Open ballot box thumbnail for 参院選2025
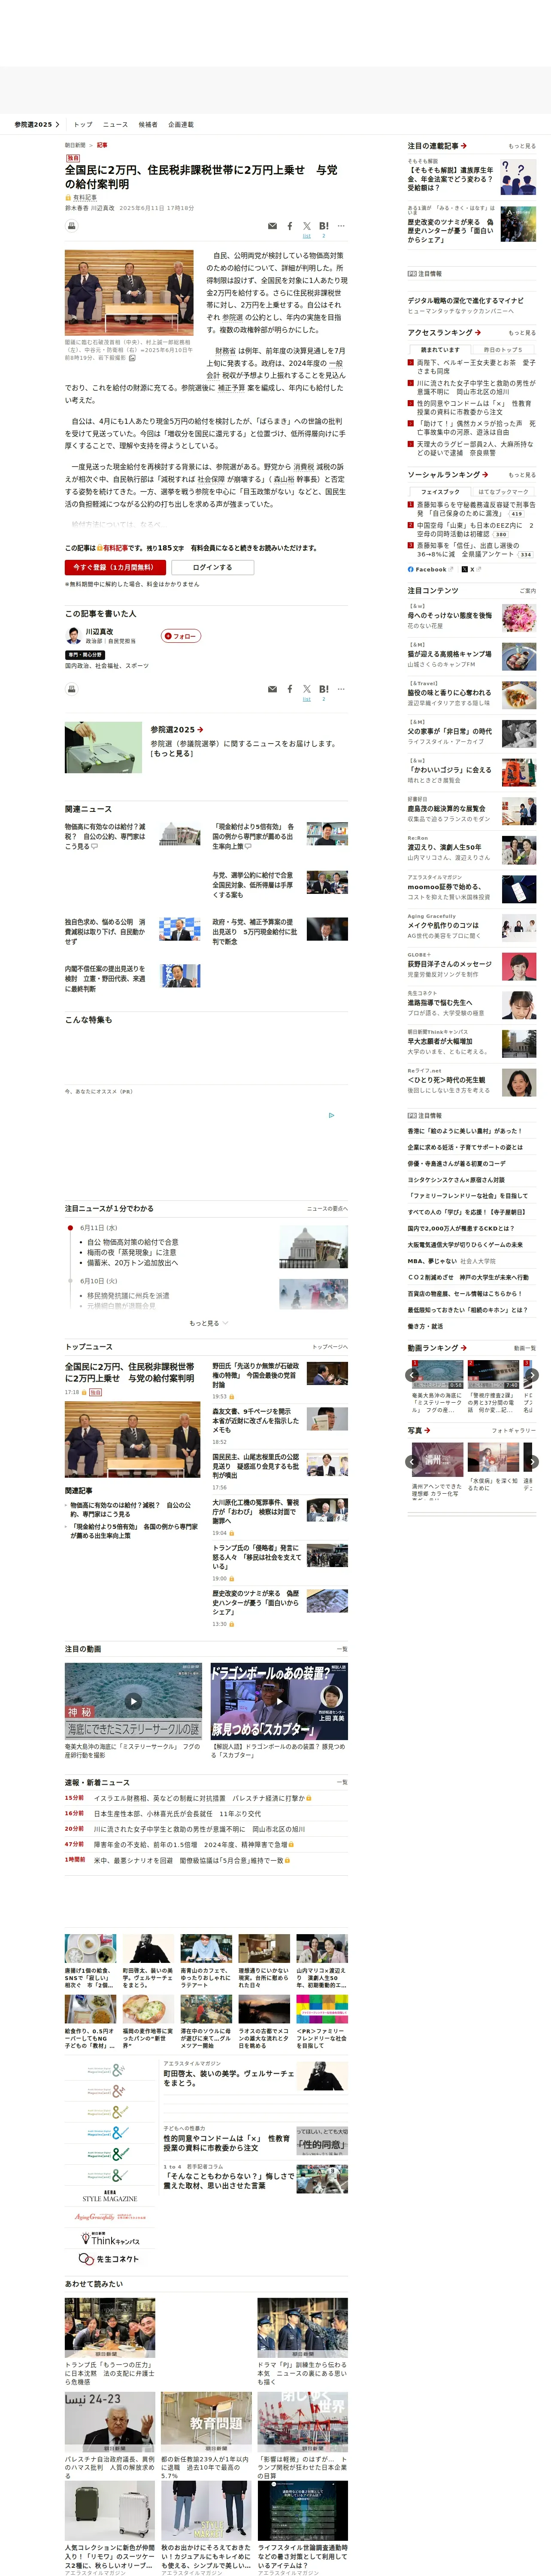The height and width of the screenshot is (2576, 551). pos(103,747)
